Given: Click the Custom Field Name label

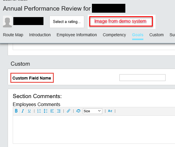Looking at the screenshot, I should [32, 78].
